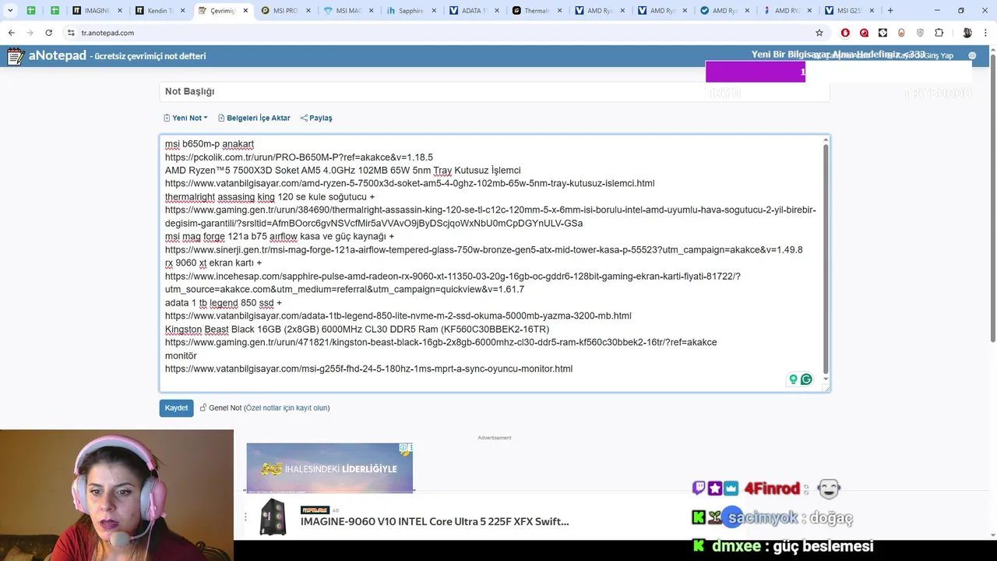
Task: Click the Paylaş share button
Action: (316, 118)
